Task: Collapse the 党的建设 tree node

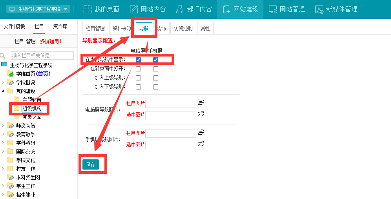Action: (x=4, y=91)
